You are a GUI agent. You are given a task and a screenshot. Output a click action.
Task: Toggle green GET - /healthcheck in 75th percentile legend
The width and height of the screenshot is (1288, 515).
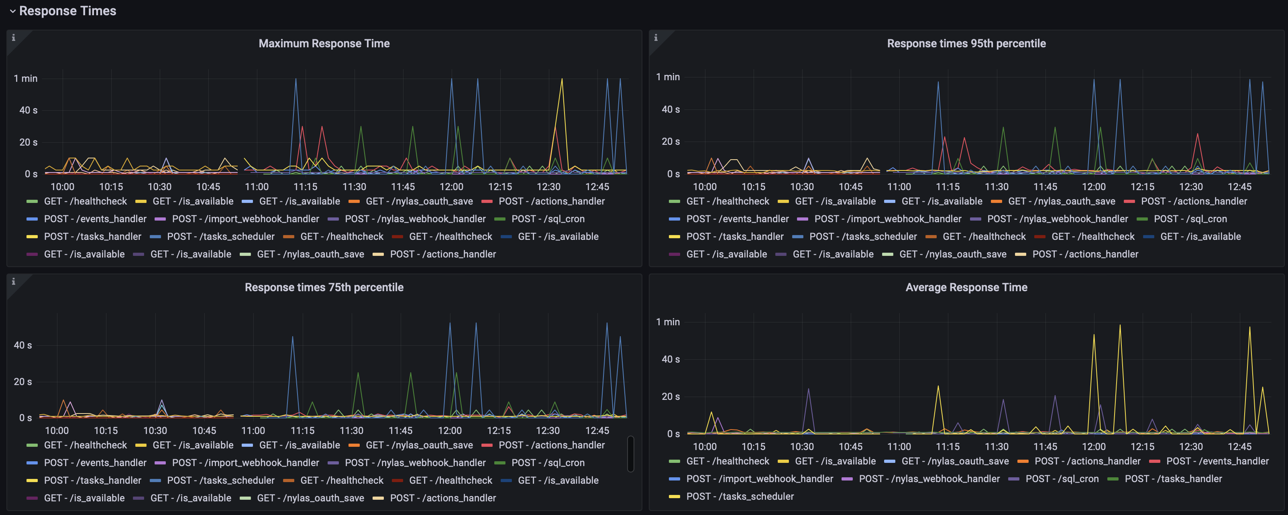pyautogui.click(x=86, y=445)
